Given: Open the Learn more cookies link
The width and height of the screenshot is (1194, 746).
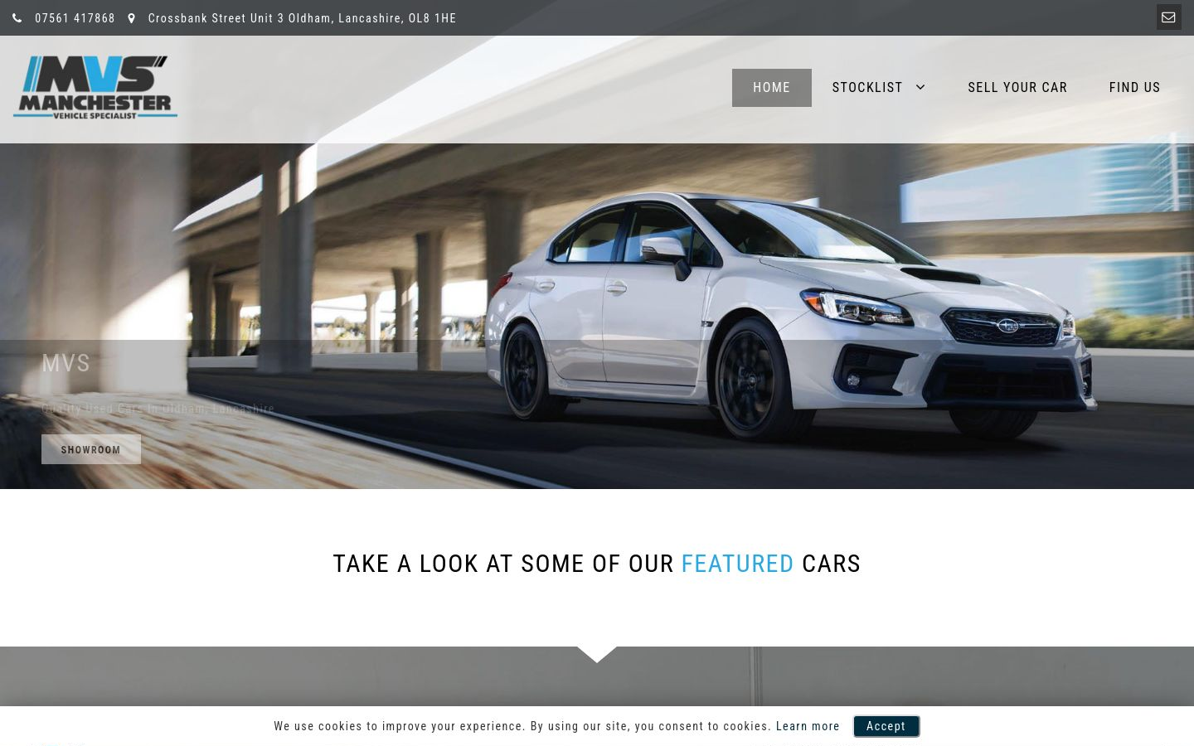Looking at the screenshot, I should (808, 726).
